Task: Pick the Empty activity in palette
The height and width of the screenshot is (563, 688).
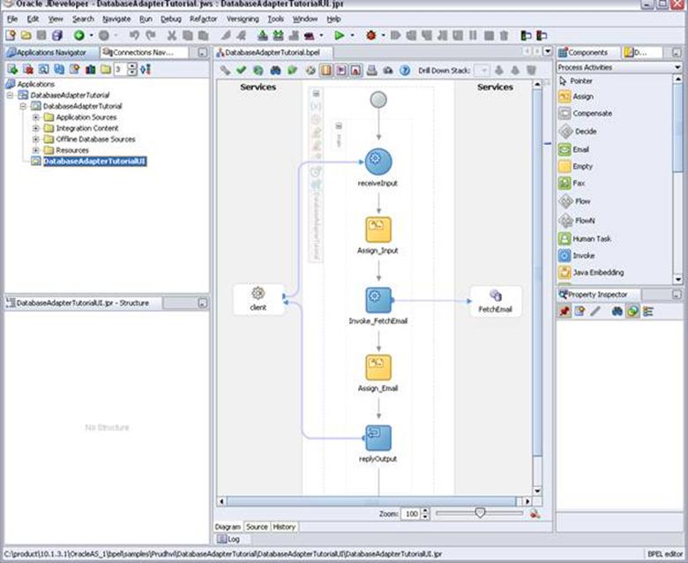Action: coord(575,166)
